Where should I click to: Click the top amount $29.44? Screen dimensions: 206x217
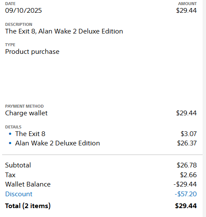point(186,11)
